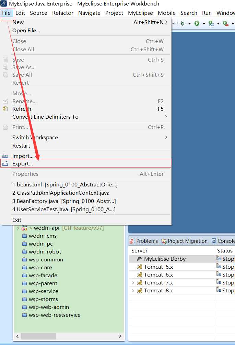Expand Switch Workspace submenu arrow
The image size is (235, 345).
click(166, 137)
